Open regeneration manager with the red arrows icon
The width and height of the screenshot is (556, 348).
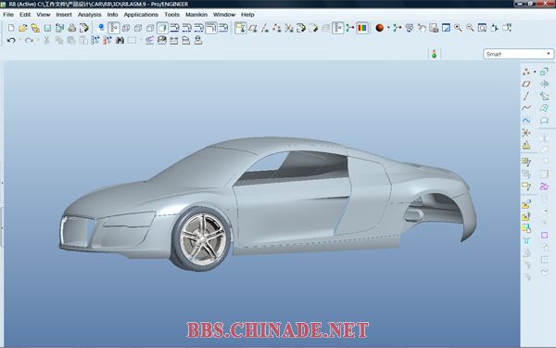point(107,41)
